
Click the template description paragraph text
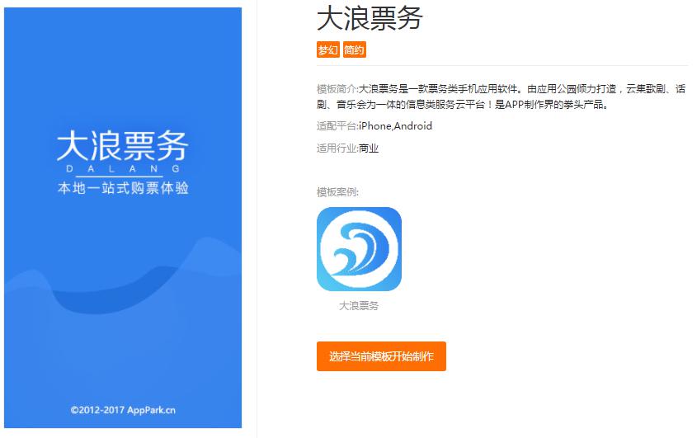(x=502, y=97)
